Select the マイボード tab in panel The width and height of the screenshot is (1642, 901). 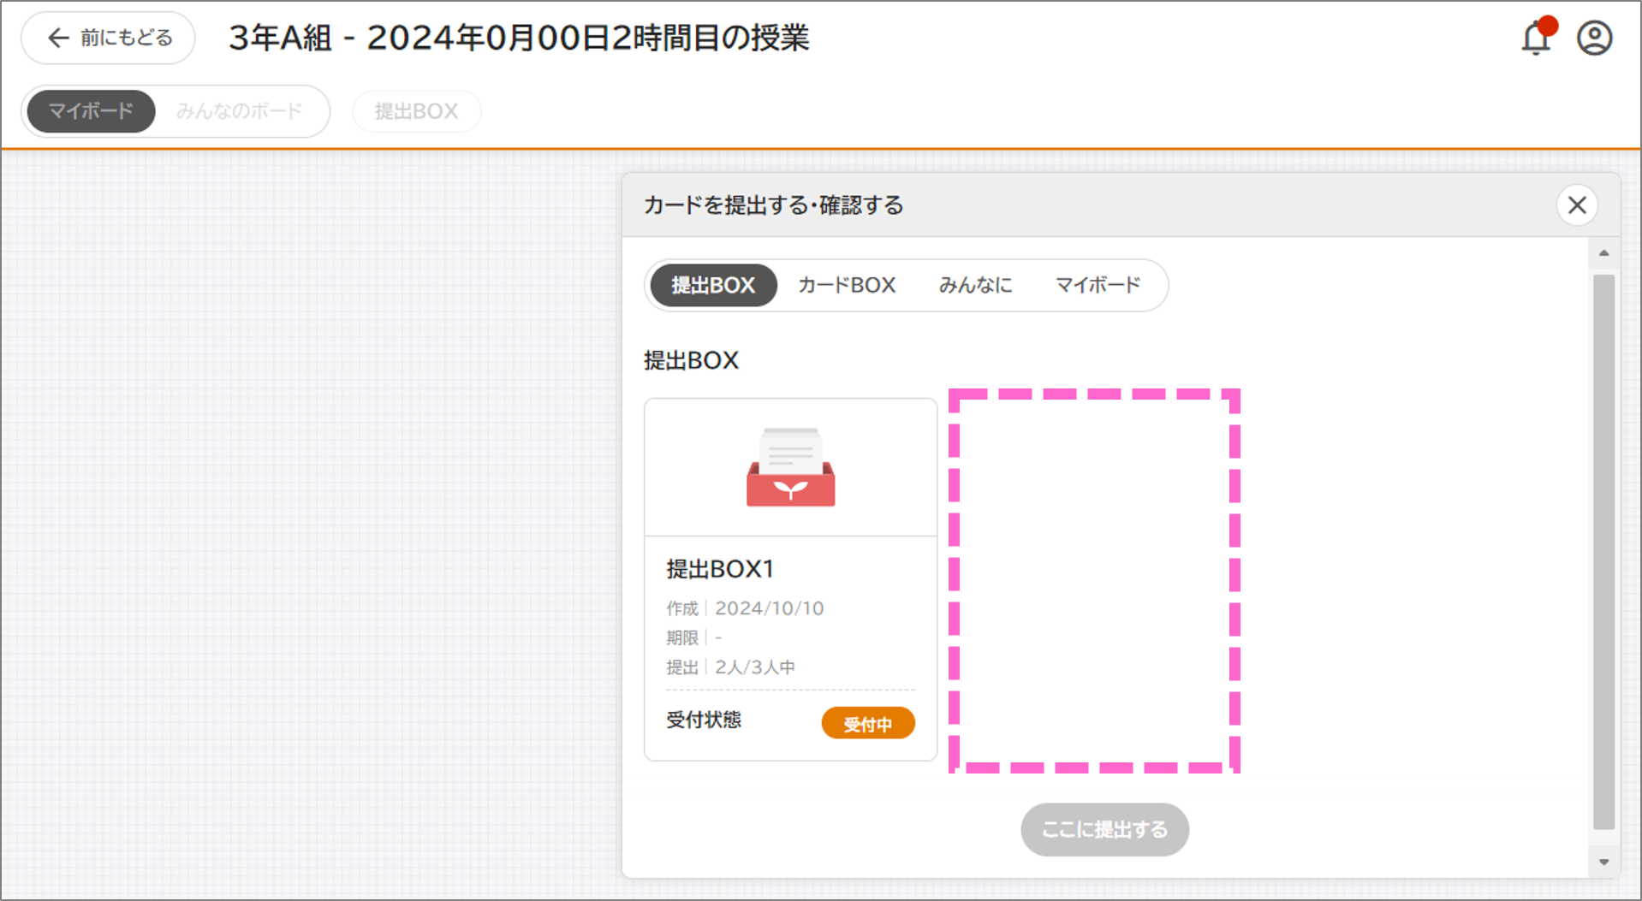1098,285
